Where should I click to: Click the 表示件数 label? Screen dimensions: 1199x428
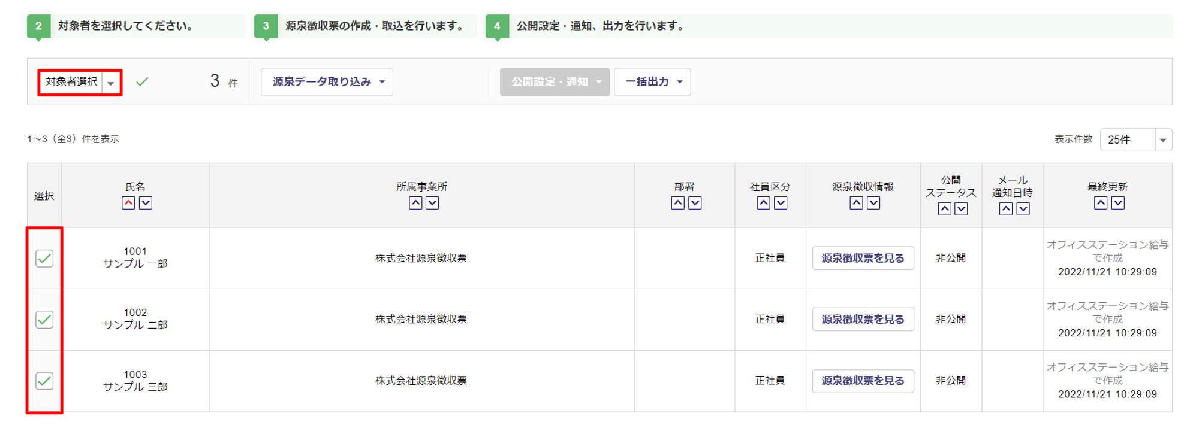(1074, 139)
